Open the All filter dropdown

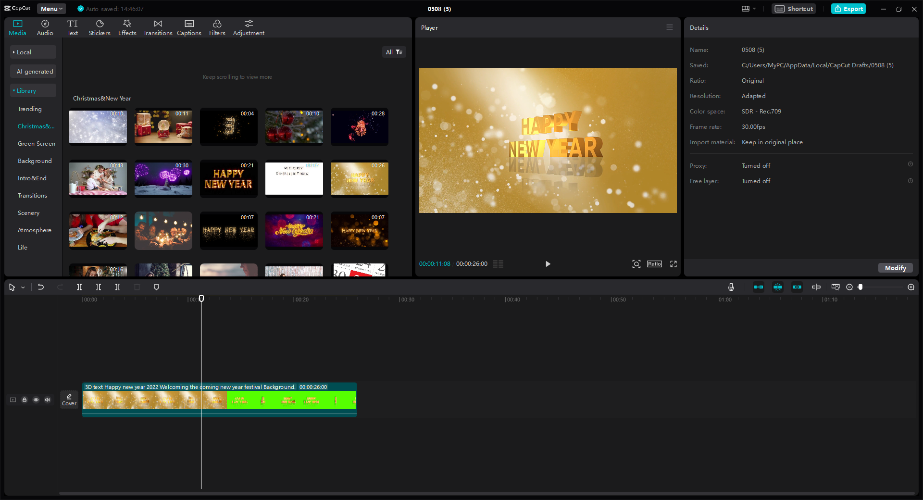[394, 52]
